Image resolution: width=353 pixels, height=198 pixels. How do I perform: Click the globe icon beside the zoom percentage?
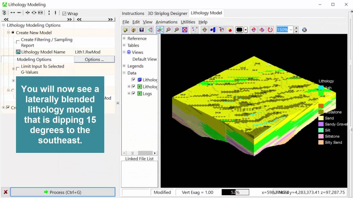(304, 30)
